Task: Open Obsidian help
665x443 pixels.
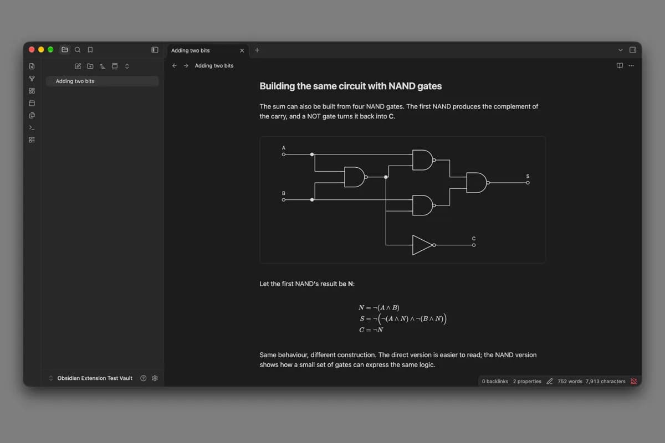Action: (144, 378)
